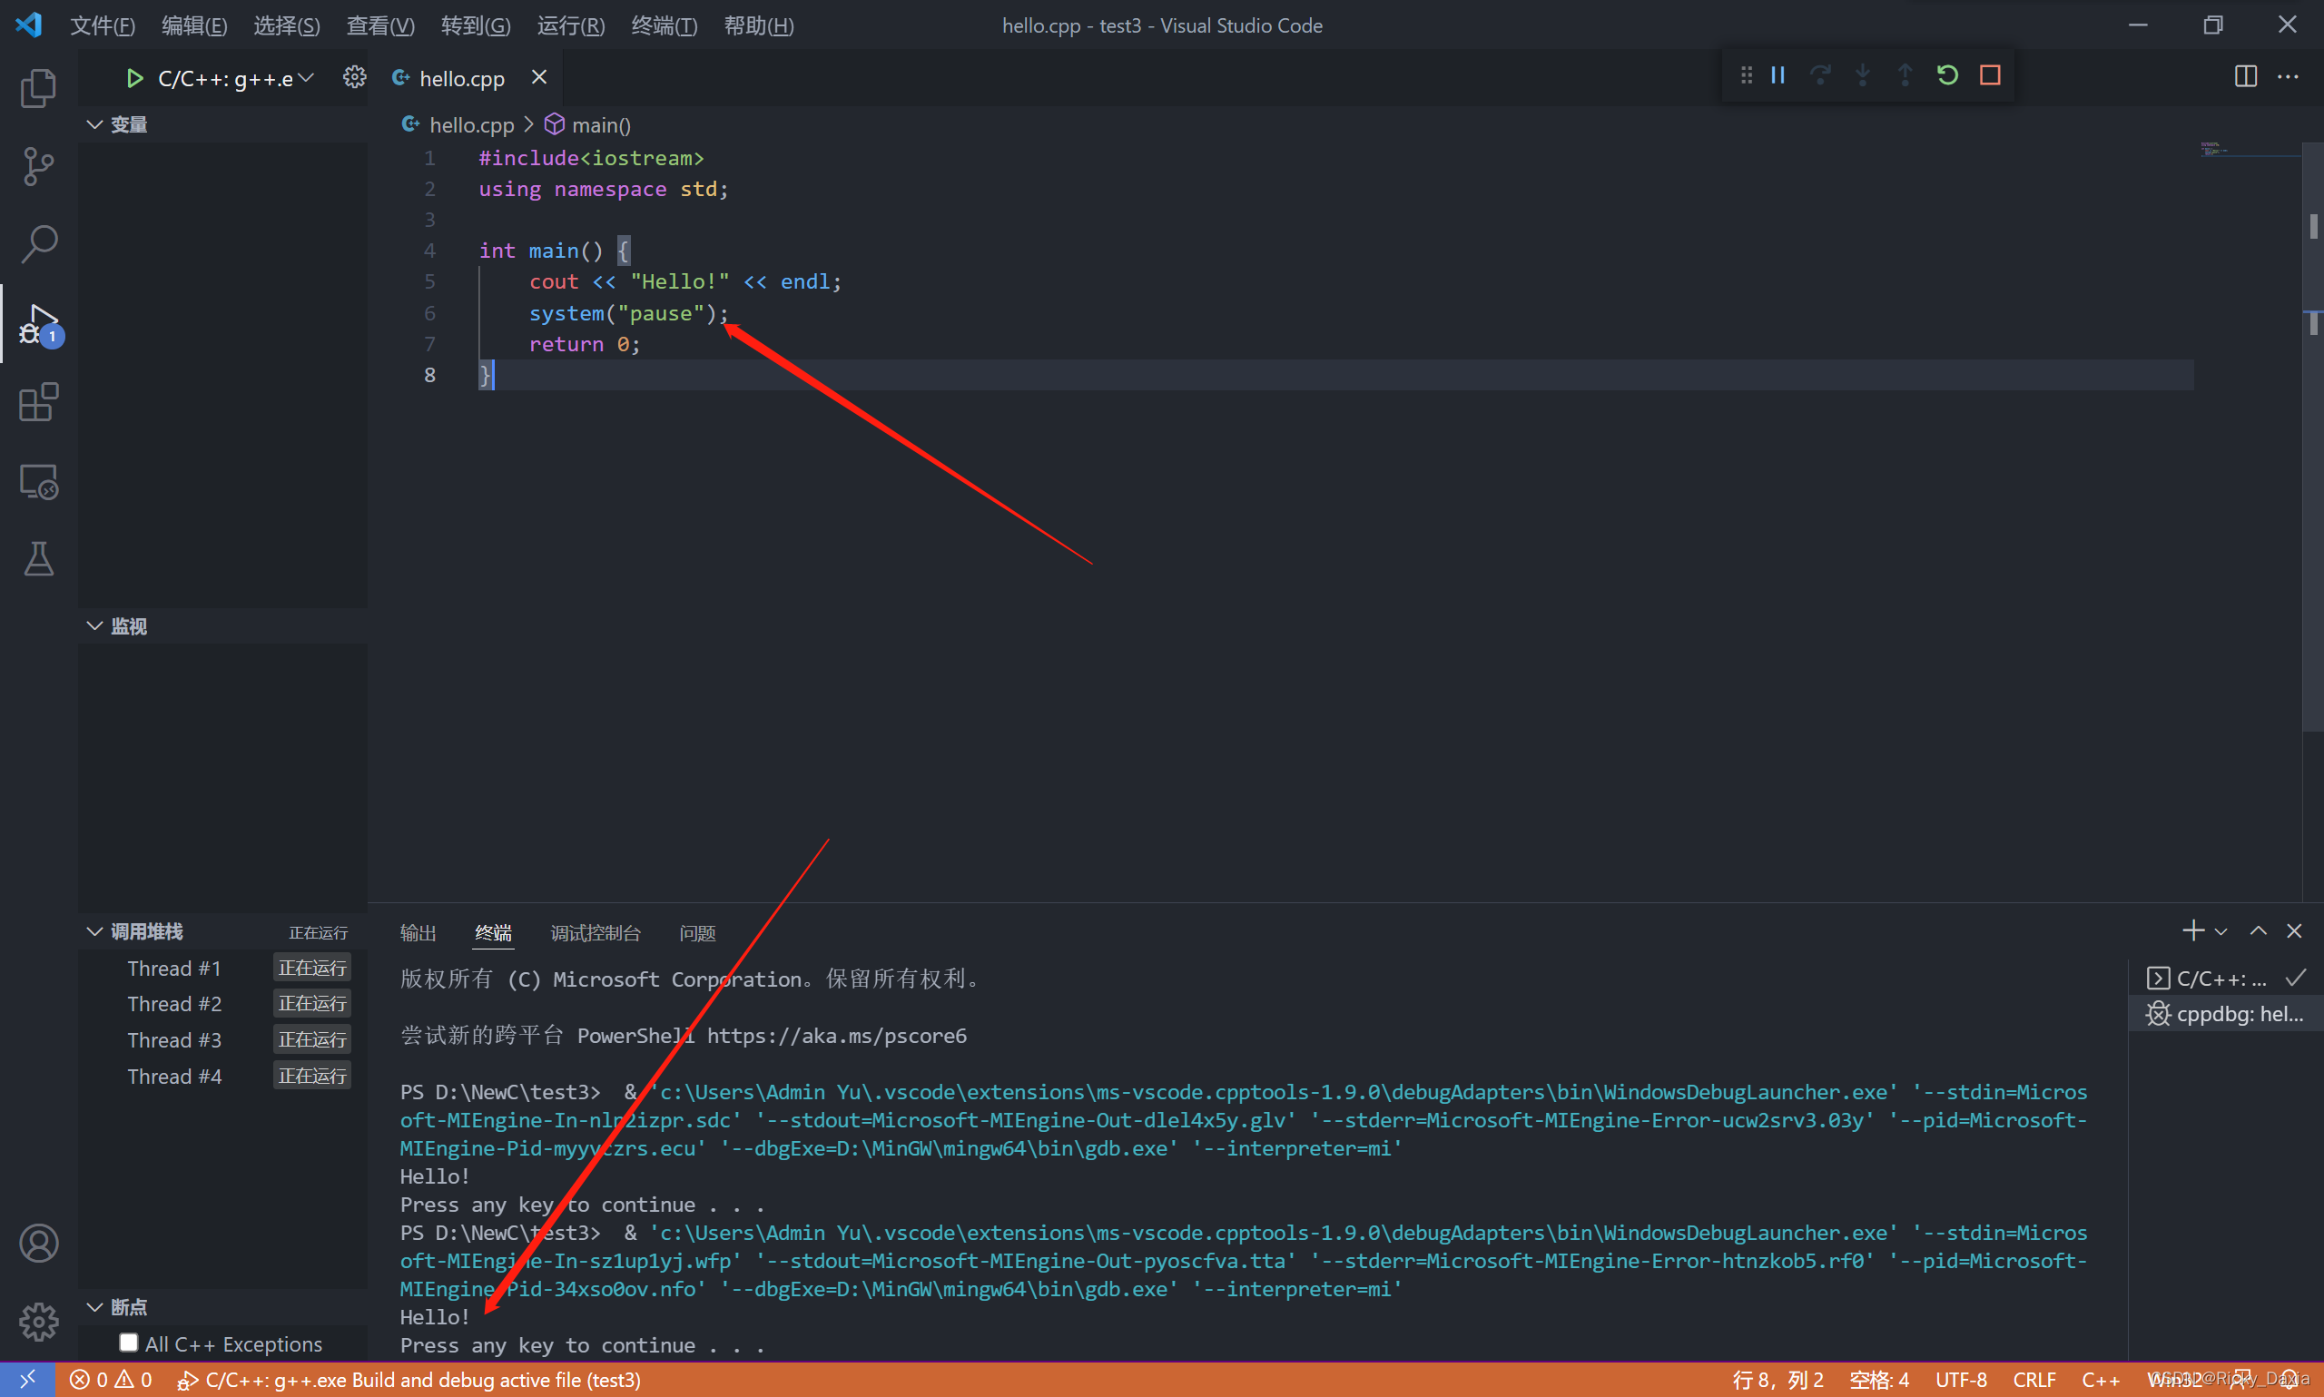The width and height of the screenshot is (2324, 1397).
Task: Restart the debugging session
Action: point(1947,75)
